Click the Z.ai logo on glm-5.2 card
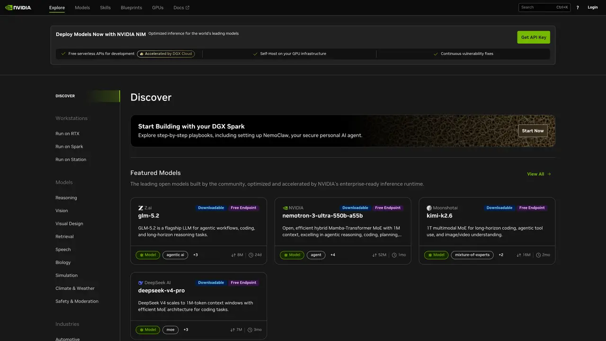606x341 pixels. click(141, 208)
